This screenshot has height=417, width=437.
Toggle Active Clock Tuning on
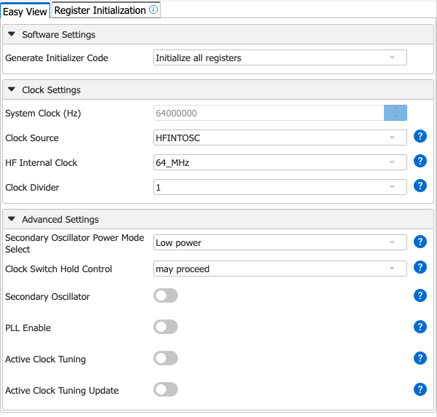pos(166,358)
